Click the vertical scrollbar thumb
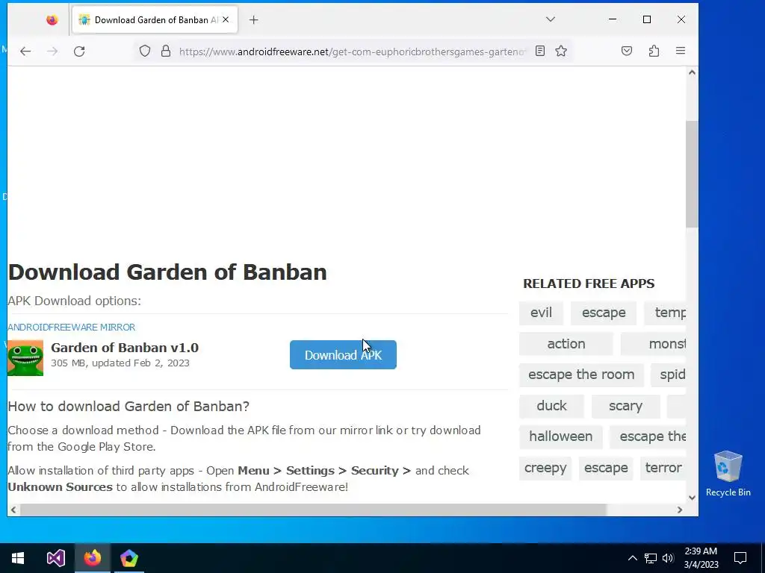 [692, 174]
